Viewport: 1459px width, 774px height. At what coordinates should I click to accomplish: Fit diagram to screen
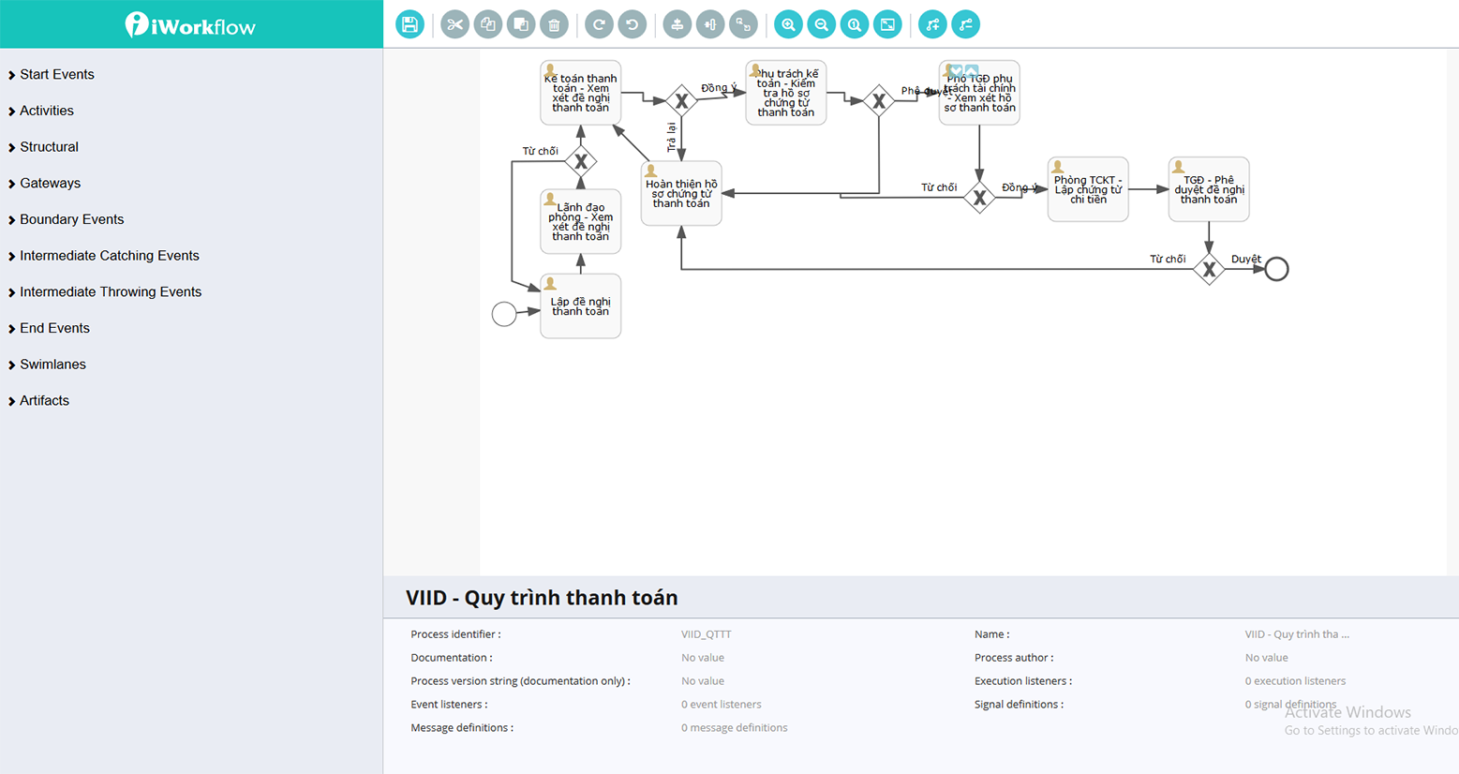887,24
